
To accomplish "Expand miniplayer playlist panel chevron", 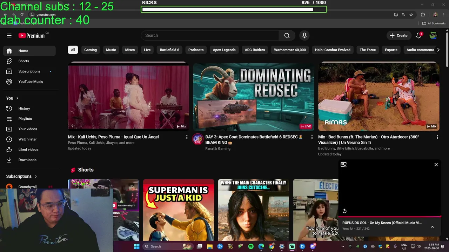I will [432, 227].
